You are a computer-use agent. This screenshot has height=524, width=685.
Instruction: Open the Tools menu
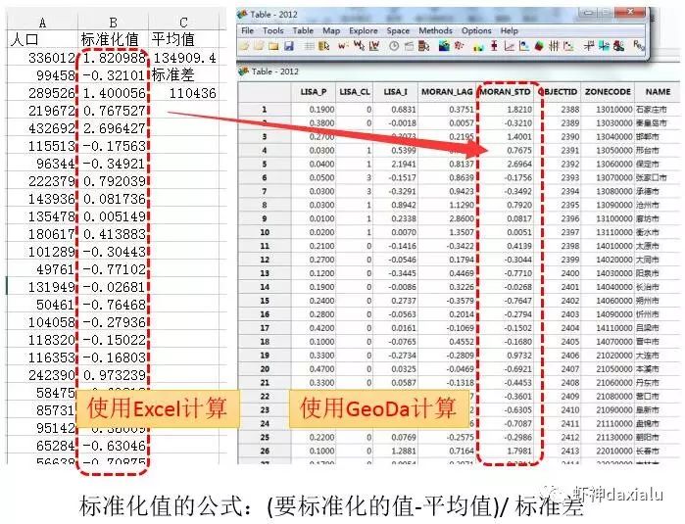click(x=273, y=30)
